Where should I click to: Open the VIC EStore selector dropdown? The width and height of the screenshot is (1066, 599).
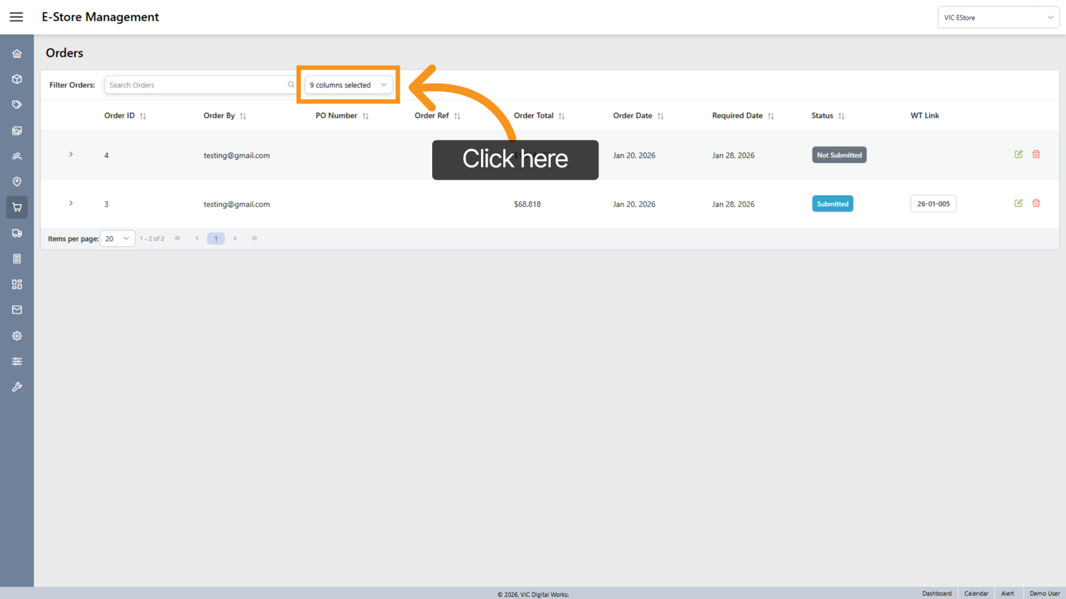point(998,18)
